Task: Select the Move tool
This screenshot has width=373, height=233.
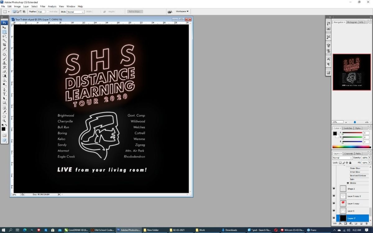Action: click(x=4, y=27)
